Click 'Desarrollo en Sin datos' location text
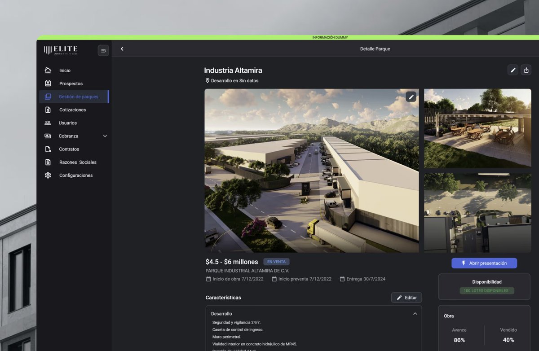Viewport: 539px width, 351px height. 234,81
